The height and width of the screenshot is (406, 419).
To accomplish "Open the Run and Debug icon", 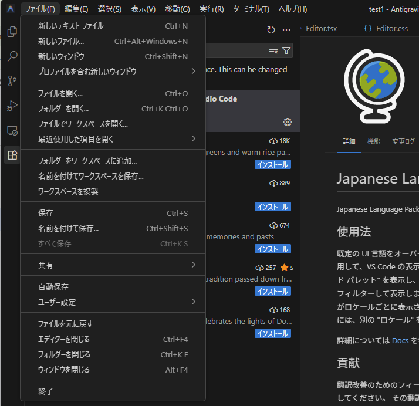I will click(12, 106).
